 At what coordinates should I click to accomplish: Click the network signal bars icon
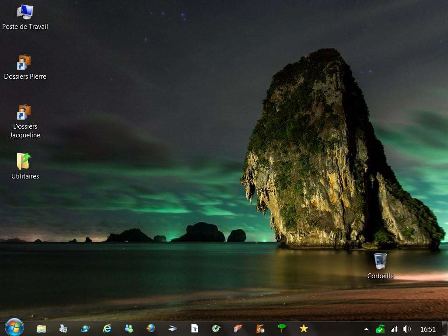(x=394, y=329)
